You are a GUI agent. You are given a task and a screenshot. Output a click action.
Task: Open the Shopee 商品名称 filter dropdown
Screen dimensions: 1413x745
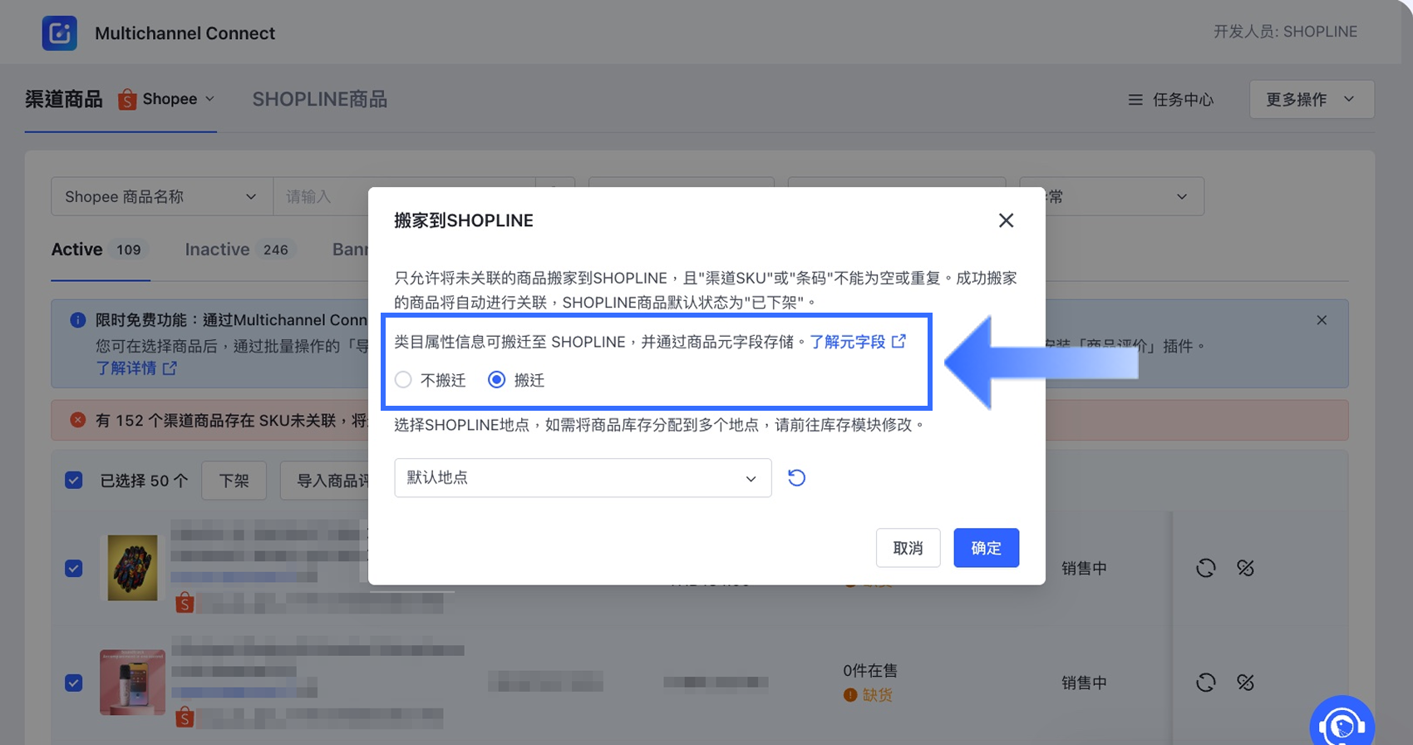click(x=162, y=197)
